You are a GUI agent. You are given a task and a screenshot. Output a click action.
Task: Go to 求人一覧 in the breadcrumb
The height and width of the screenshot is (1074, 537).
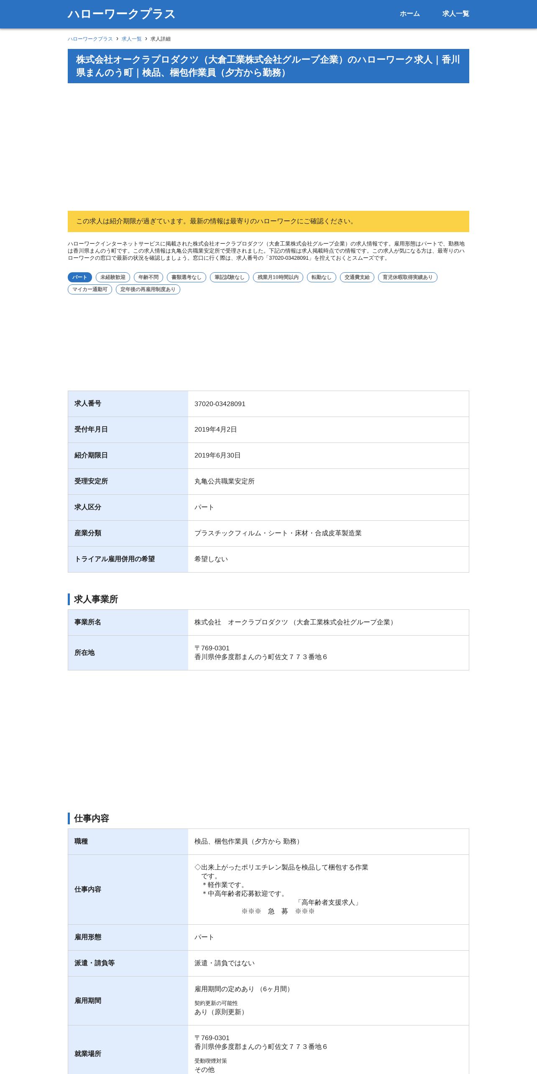(x=132, y=39)
